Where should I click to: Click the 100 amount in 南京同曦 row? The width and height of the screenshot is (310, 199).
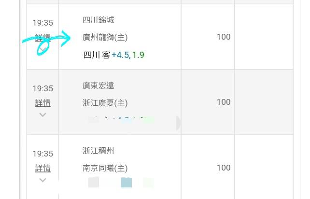click(x=224, y=168)
